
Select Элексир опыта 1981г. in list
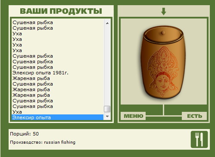pyautogui.click(x=57, y=73)
